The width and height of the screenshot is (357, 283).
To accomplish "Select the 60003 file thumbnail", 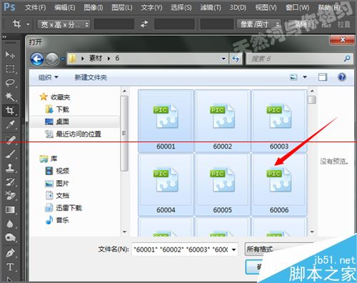I will coord(279,121).
